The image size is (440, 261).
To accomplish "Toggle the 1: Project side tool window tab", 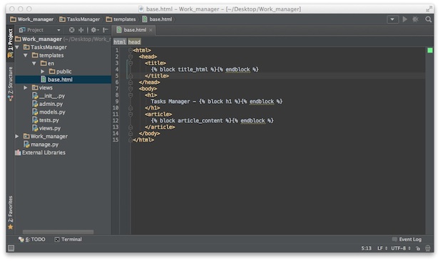I will point(11,43).
